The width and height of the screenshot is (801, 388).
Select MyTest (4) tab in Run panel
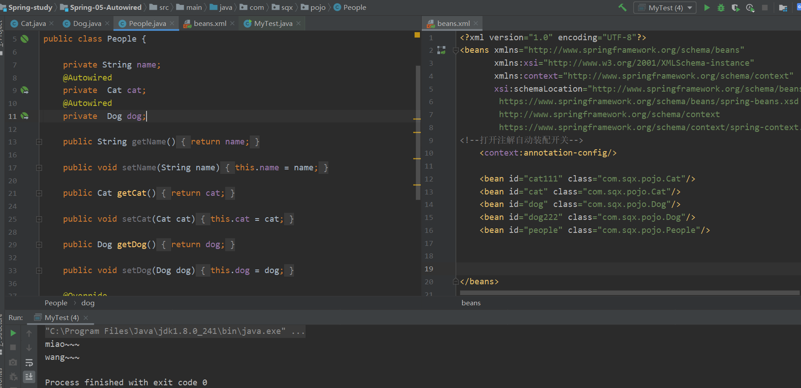coord(62,318)
